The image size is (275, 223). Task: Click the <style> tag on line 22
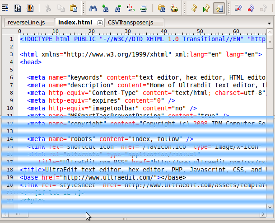coord(33,200)
